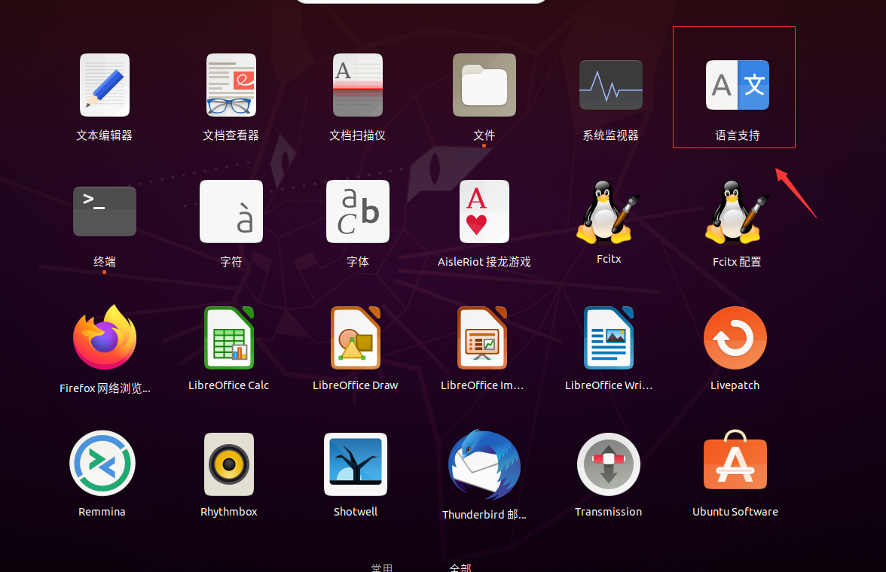This screenshot has width=886, height=572.
Task: Open Livepatch settings
Action: 735,338
